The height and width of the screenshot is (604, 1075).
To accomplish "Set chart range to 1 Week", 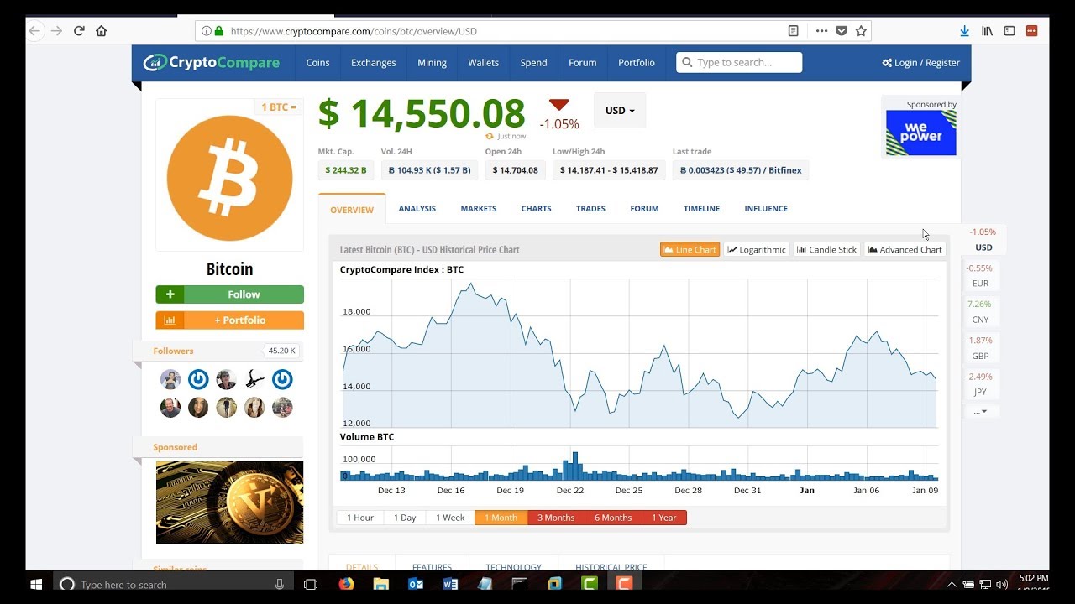I will tap(450, 518).
